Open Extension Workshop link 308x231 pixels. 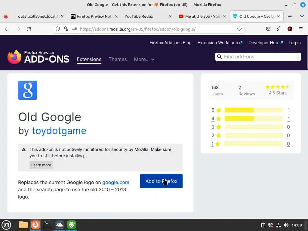pyautogui.click(x=220, y=43)
